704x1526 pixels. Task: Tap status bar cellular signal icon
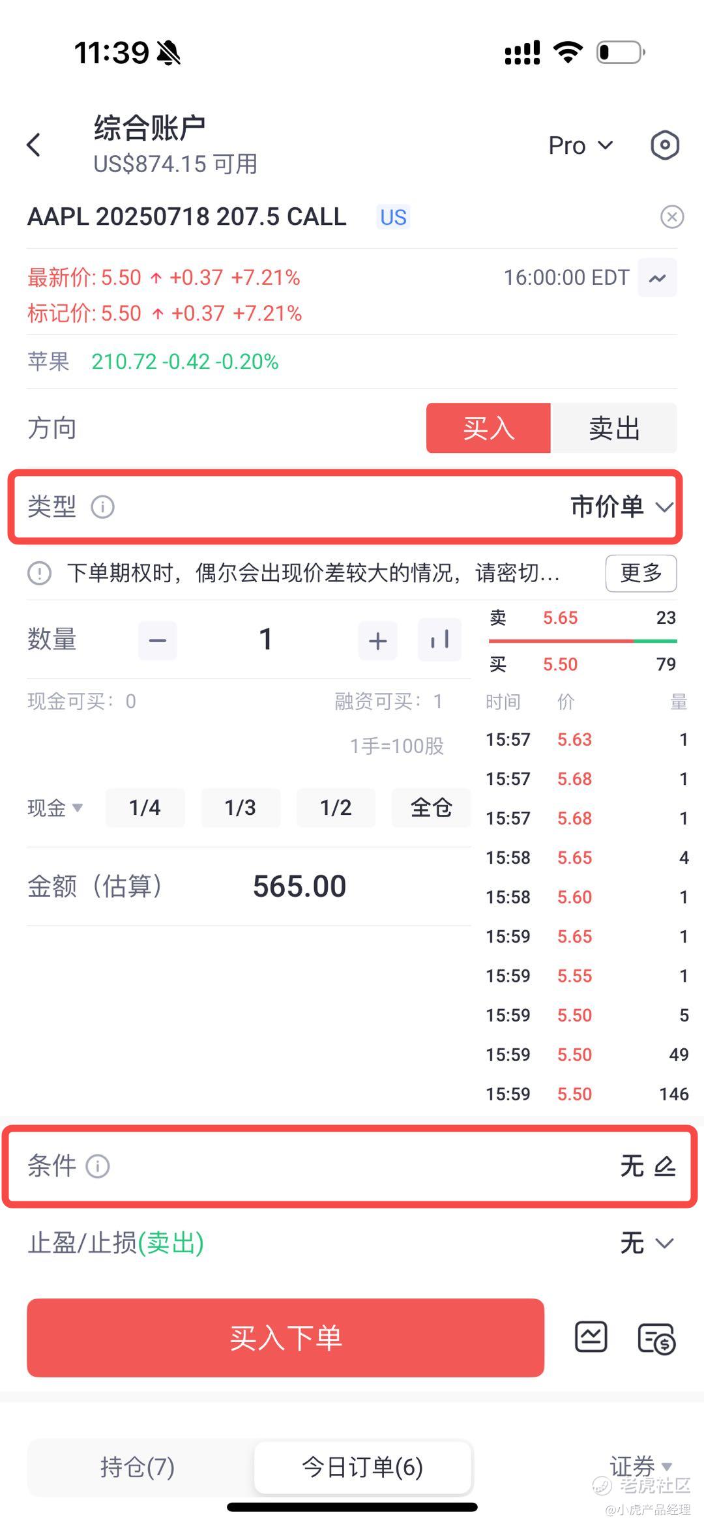522,53
